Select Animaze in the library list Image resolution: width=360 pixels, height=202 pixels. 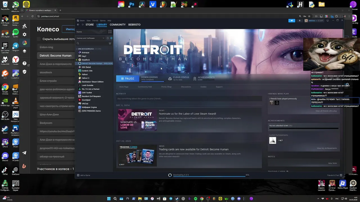(85, 52)
